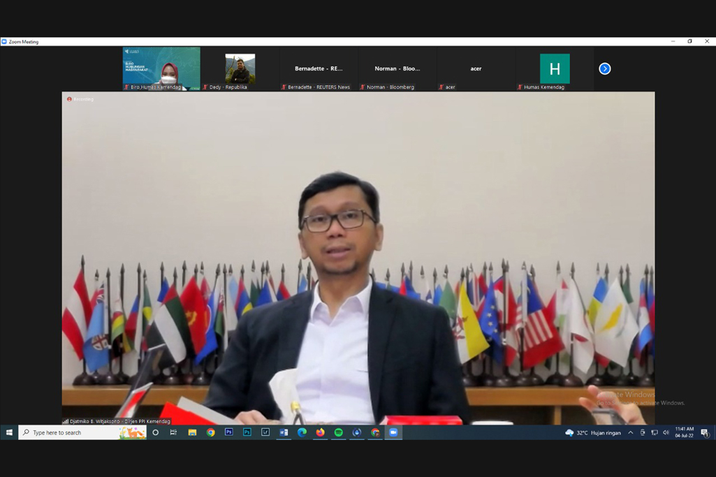Select the Humas Kemendag participant tile
The height and width of the screenshot is (477, 716).
[555, 69]
